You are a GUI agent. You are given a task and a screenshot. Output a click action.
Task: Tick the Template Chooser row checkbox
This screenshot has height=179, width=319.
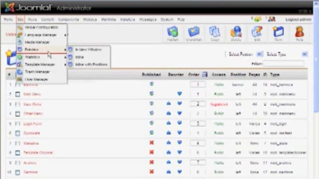click(x=18, y=153)
